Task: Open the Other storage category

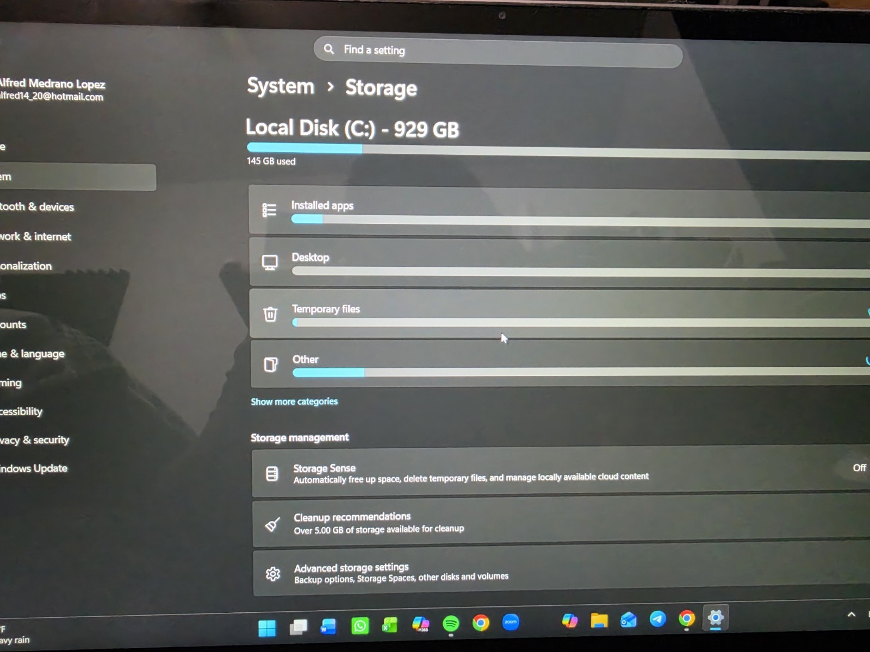Action: (560, 364)
